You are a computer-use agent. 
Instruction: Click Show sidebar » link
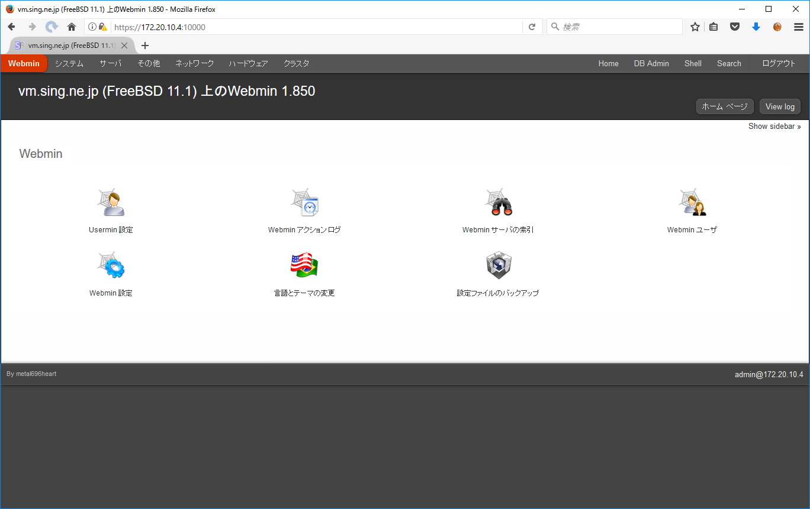click(x=774, y=126)
